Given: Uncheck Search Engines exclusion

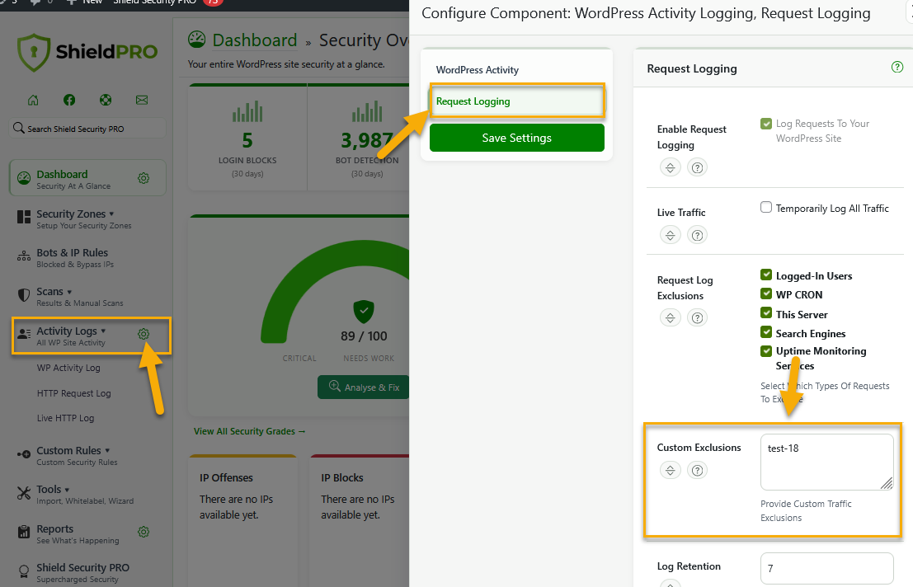Looking at the screenshot, I should pyautogui.click(x=766, y=332).
